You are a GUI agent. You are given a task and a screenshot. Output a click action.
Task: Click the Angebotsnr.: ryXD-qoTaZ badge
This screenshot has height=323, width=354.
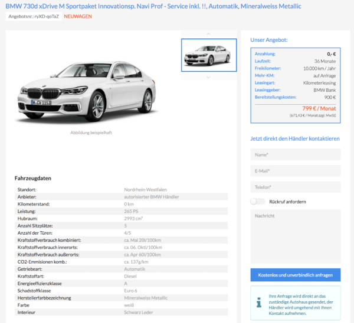(34, 16)
